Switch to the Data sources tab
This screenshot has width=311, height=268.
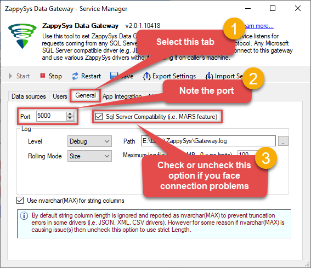click(x=29, y=96)
